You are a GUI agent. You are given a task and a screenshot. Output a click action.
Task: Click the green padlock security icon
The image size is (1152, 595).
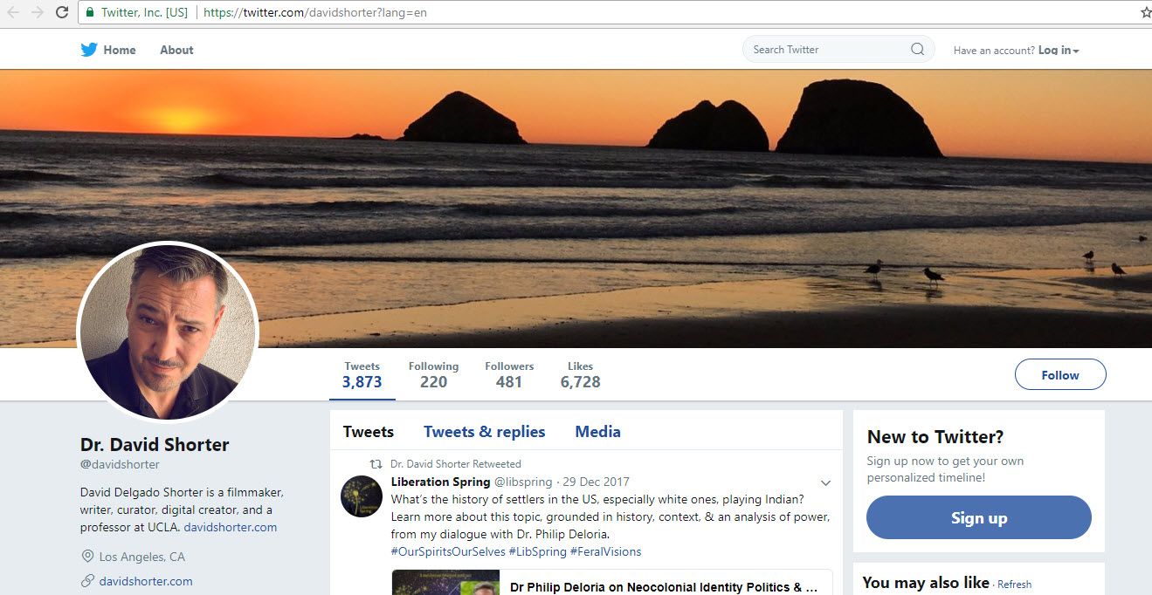pos(90,13)
